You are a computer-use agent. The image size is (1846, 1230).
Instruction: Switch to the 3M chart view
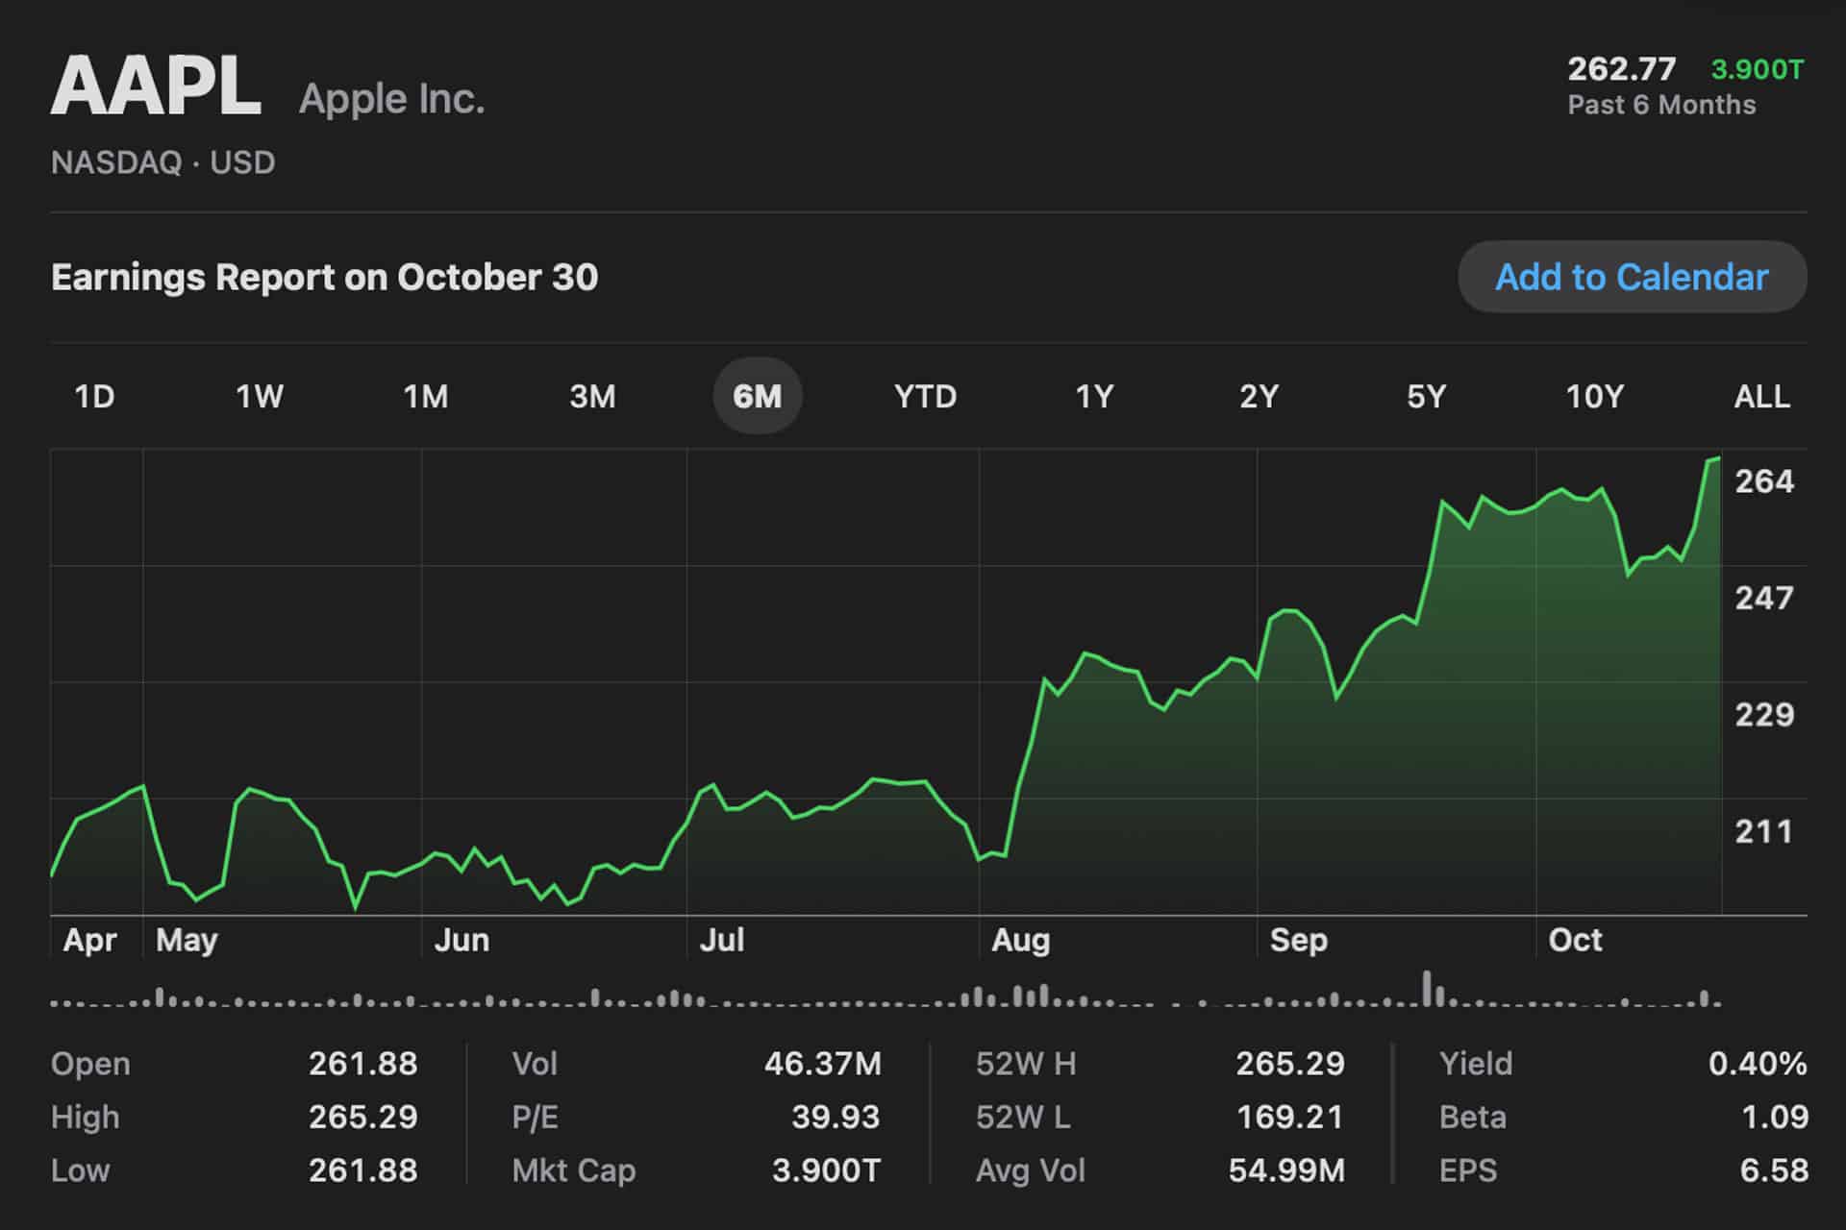592,396
